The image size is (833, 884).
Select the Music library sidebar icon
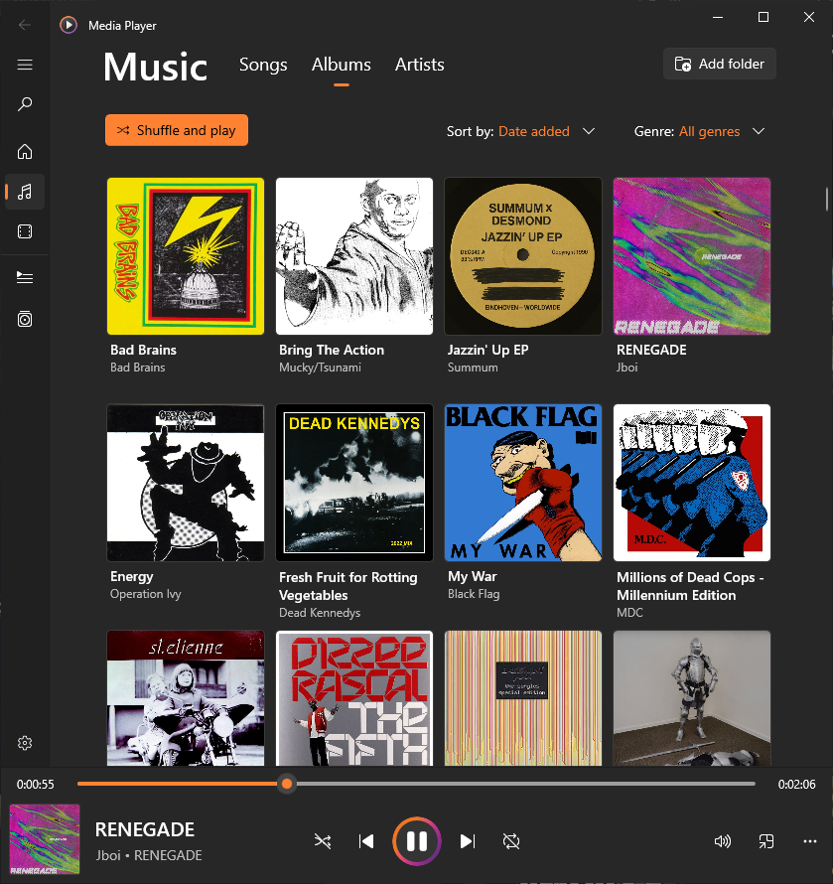click(x=25, y=193)
